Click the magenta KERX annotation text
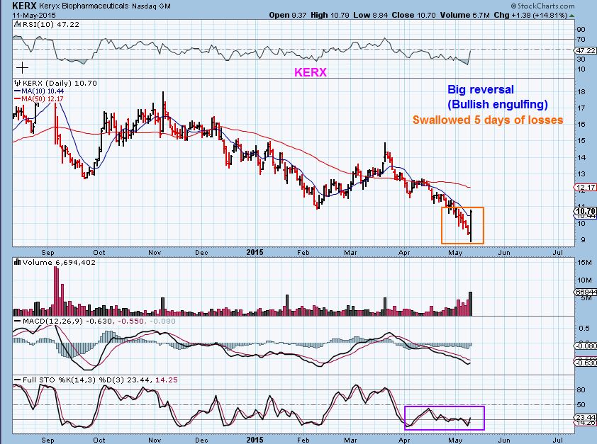Image resolution: width=597 pixels, height=444 pixels. tap(311, 72)
